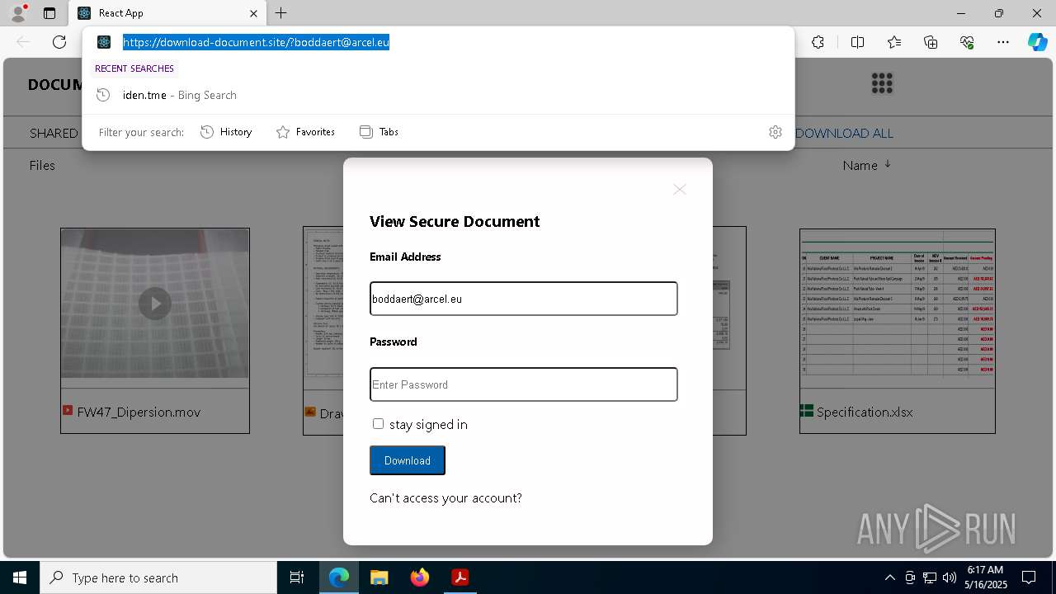Image resolution: width=1056 pixels, height=594 pixels.
Task: Click the Files heading
Action: click(42, 165)
